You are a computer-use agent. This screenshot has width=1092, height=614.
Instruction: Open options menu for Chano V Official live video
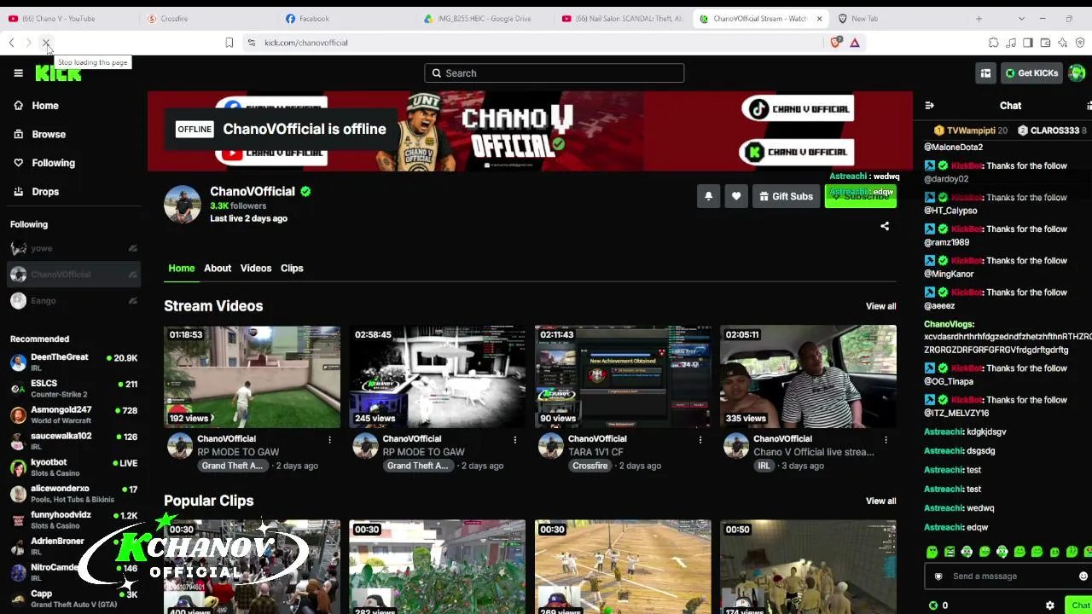point(886,440)
